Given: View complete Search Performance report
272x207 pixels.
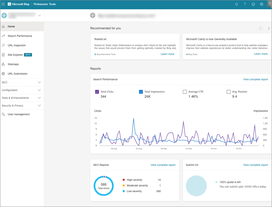Looking at the screenshot, I should [255, 79].
